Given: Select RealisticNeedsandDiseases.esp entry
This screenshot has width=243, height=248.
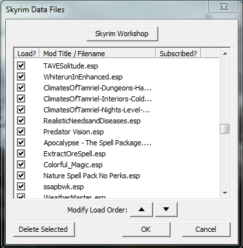Looking at the screenshot, I should [92, 121].
